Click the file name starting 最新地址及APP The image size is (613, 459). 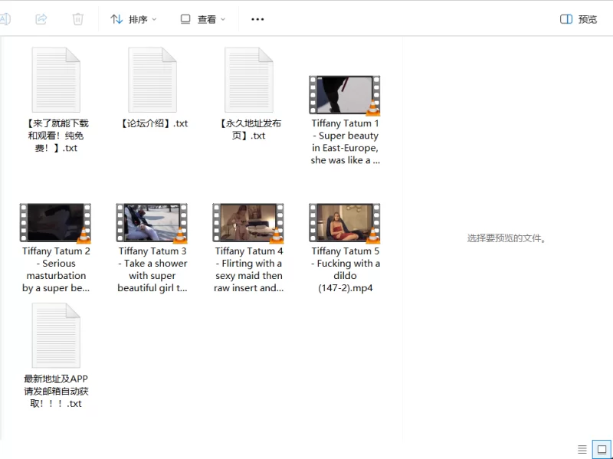tap(56, 391)
